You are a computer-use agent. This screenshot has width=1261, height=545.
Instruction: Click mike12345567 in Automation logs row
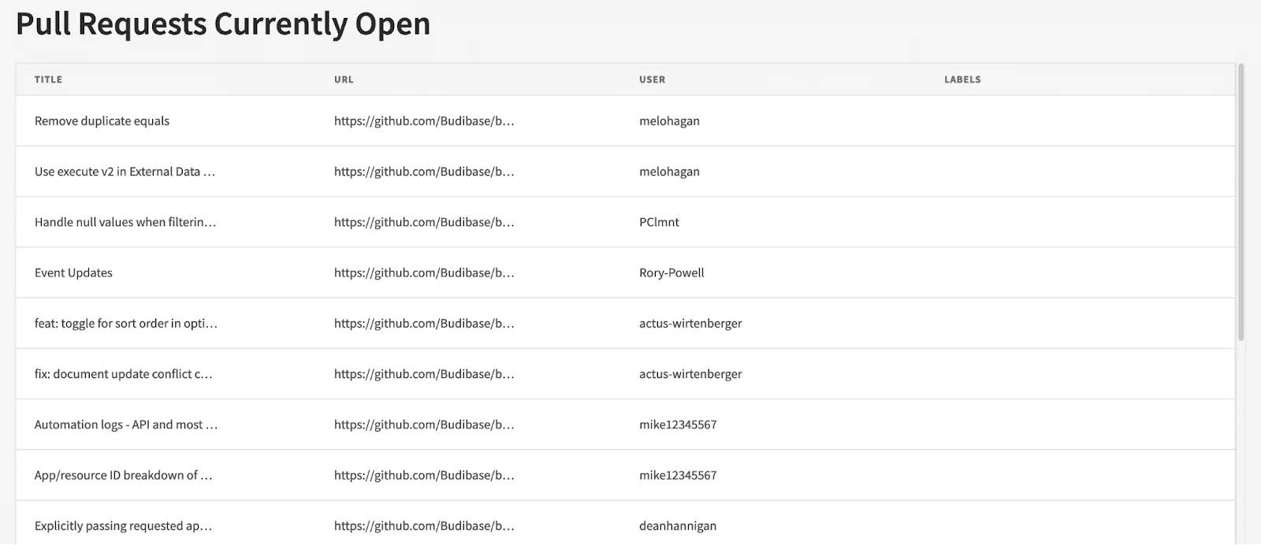pos(678,425)
